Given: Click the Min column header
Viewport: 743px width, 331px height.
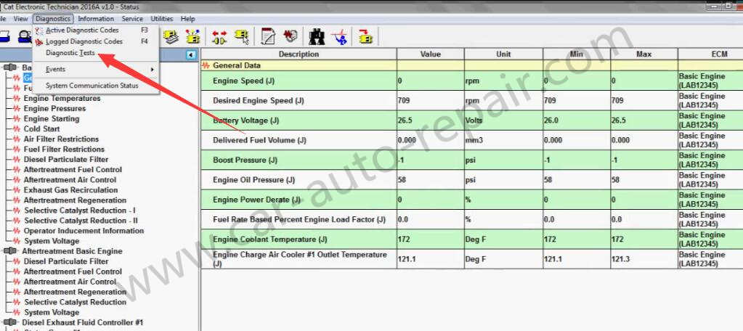Looking at the screenshot, I should 576,54.
